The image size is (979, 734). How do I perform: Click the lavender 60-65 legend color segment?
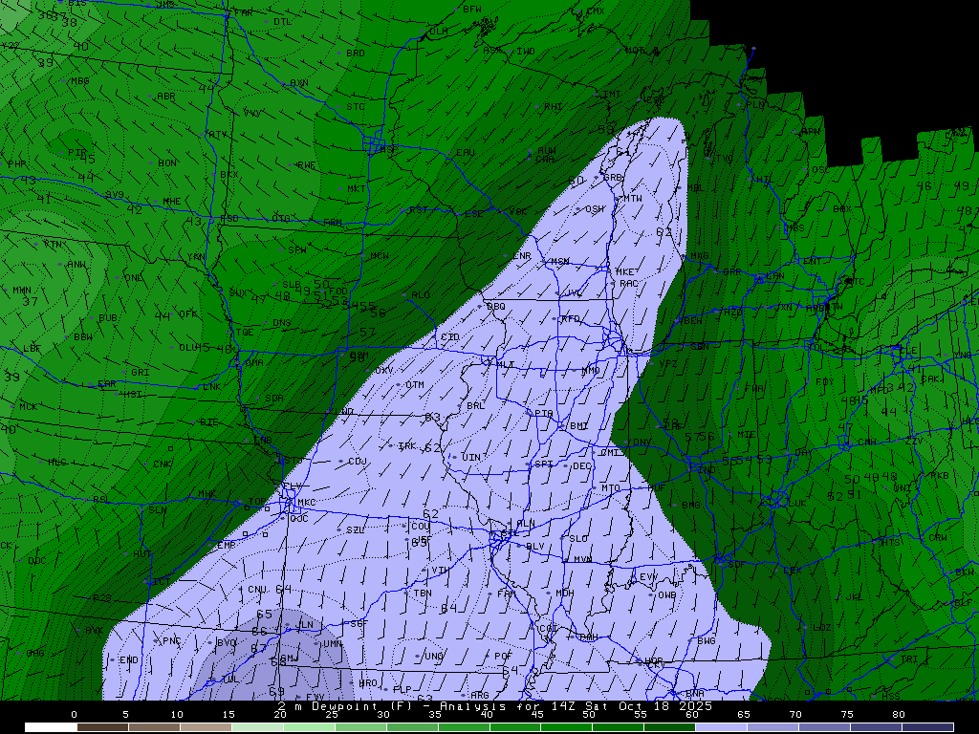click(721, 727)
